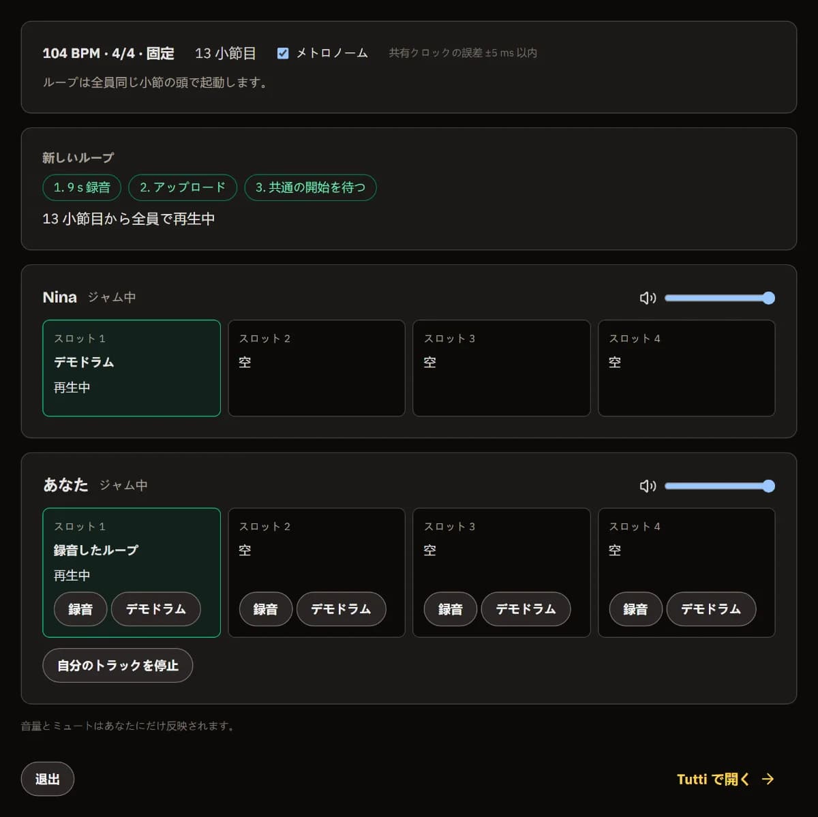Load デモドラム into your slot 2
Viewport: 818px width, 817px height.
pyautogui.click(x=342, y=609)
